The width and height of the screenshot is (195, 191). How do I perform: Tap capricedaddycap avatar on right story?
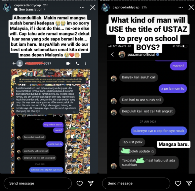pos(105,7)
